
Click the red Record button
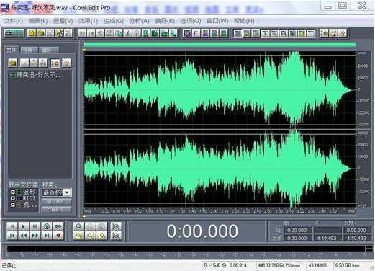[x=58, y=236]
